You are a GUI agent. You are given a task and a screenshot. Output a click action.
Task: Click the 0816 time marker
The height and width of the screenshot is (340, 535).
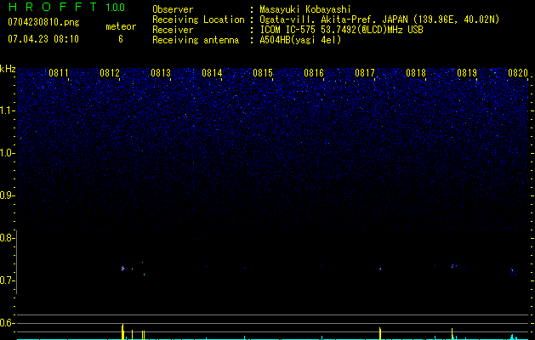click(x=314, y=73)
